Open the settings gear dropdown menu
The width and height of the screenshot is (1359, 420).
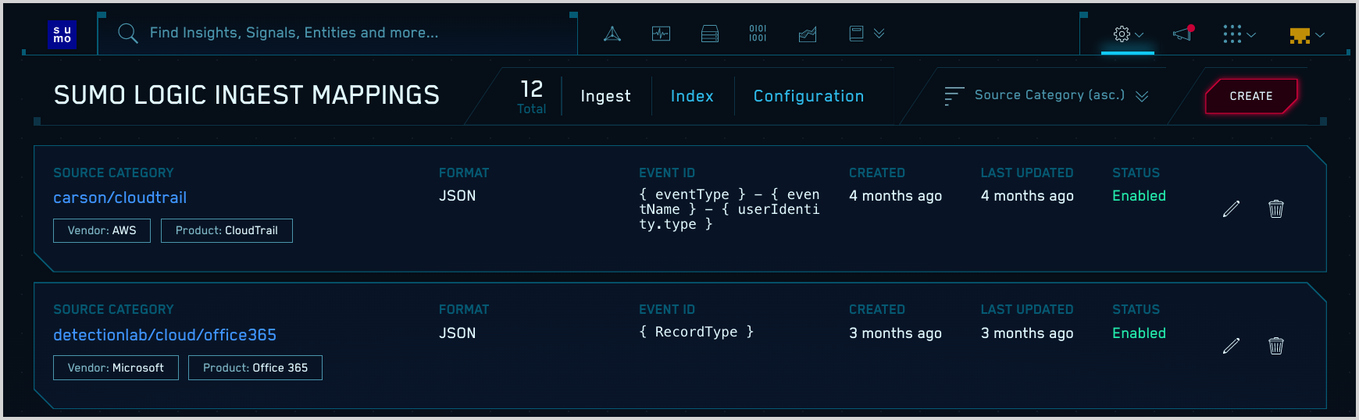(x=1128, y=34)
